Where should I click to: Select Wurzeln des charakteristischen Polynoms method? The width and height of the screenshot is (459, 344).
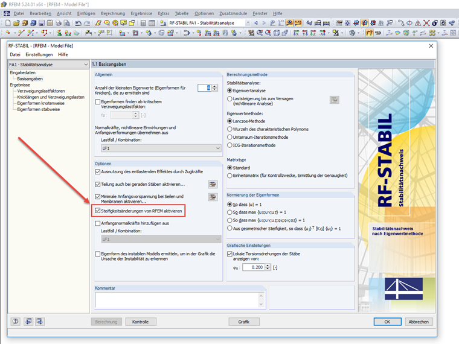coord(230,129)
